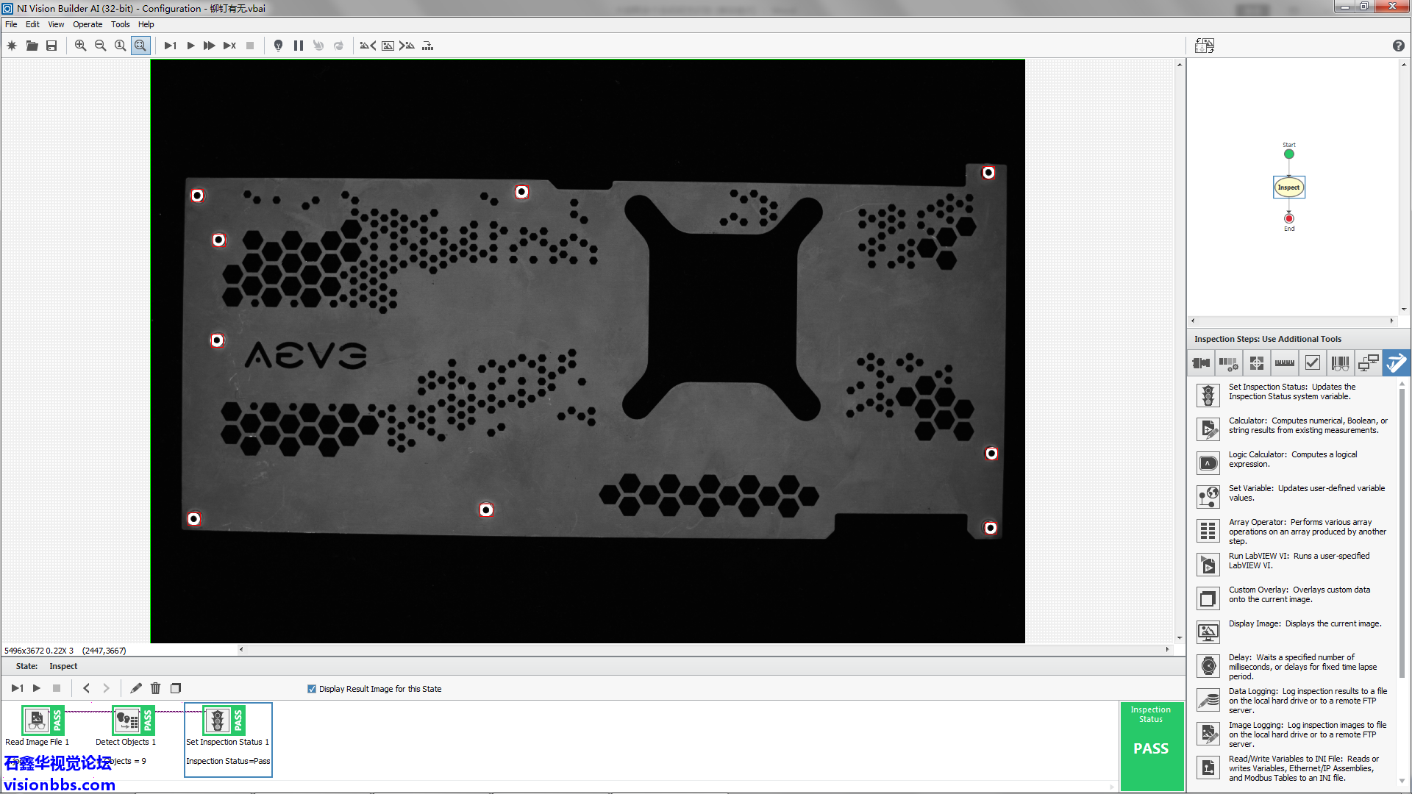Load the next image
Image resolution: width=1412 pixels, height=794 pixels.
(407, 46)
